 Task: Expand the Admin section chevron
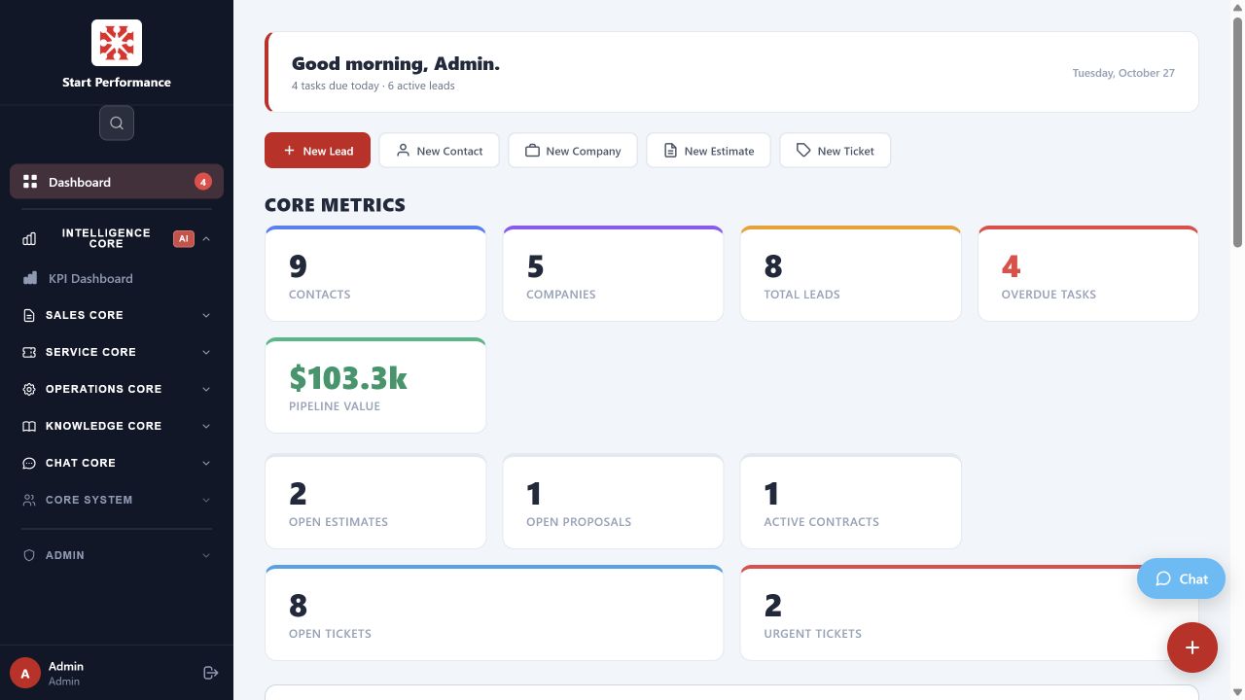(206, 555)
